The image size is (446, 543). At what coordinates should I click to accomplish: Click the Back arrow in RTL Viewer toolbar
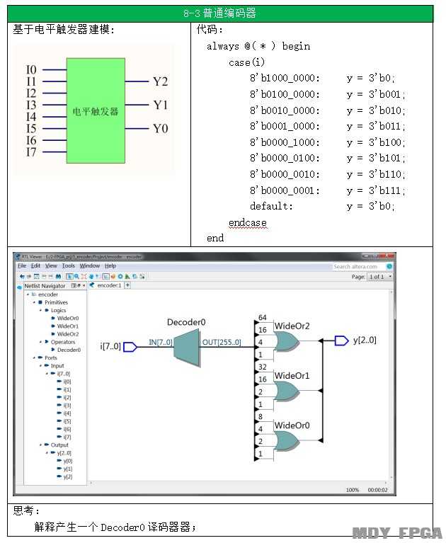pos(22,276)
